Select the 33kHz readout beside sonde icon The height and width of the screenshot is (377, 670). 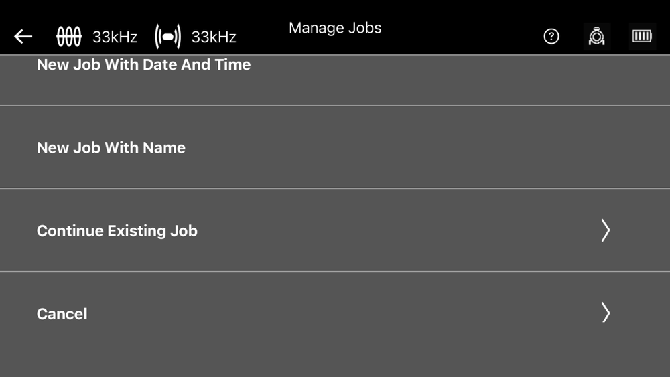point(214,37)
